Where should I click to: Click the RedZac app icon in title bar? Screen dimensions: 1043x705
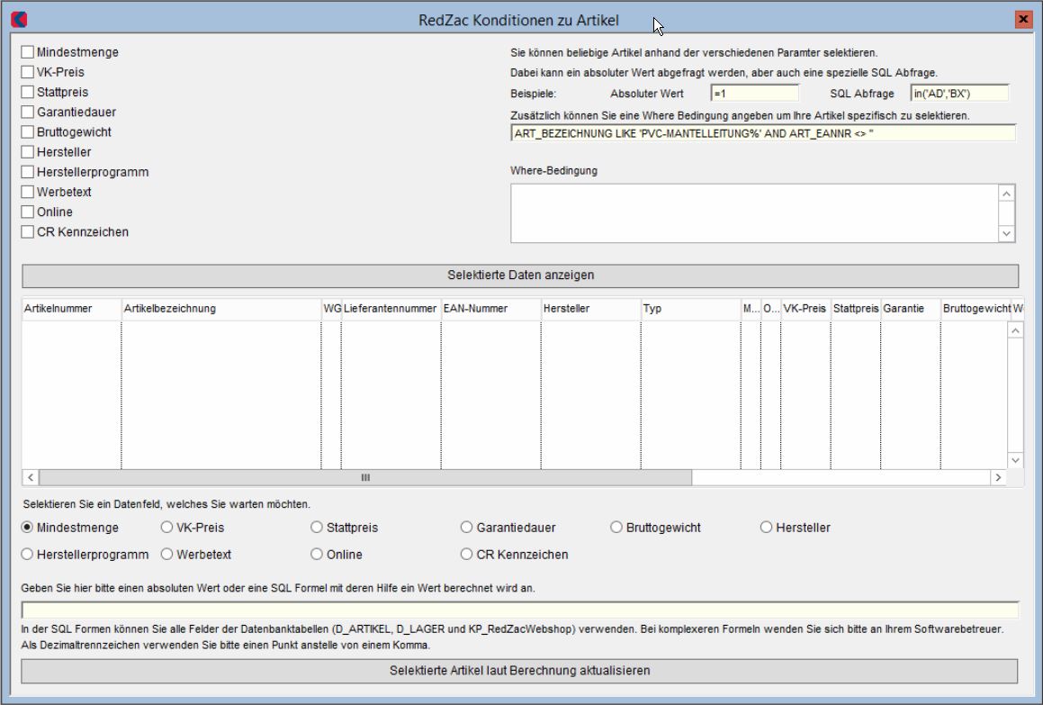19,20
